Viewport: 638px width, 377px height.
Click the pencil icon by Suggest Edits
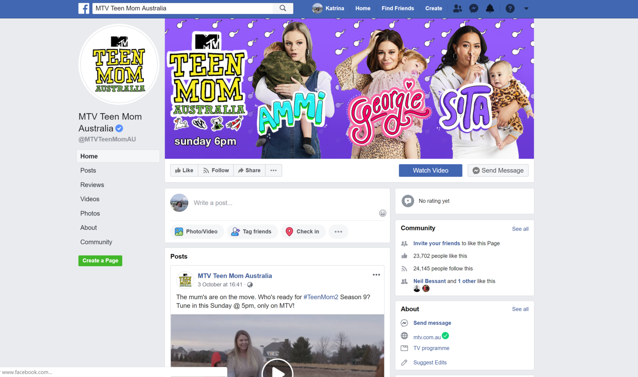pos(404,363)
